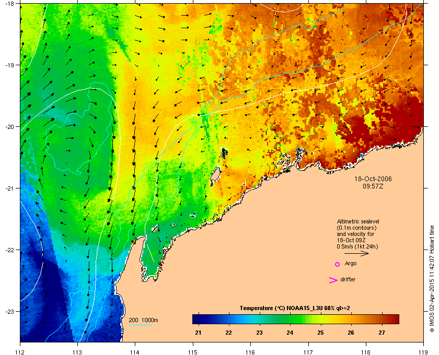Viewport: 439px width, 355px height.
Task: Click the IMOS copyright vertical text
Action: (432, 280)
